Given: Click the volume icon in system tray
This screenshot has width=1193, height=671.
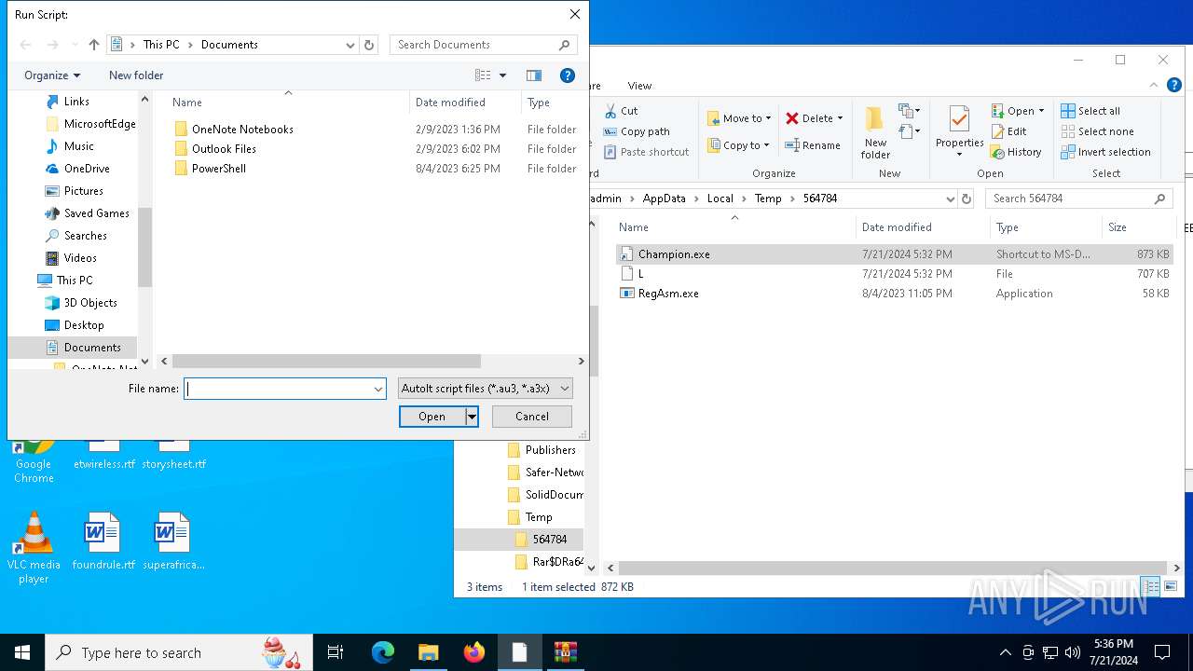Looking at the screenshot, I should tap(1073, 652).
